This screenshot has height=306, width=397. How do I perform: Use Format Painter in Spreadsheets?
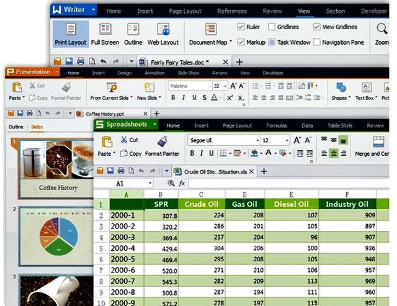(162, 146)
